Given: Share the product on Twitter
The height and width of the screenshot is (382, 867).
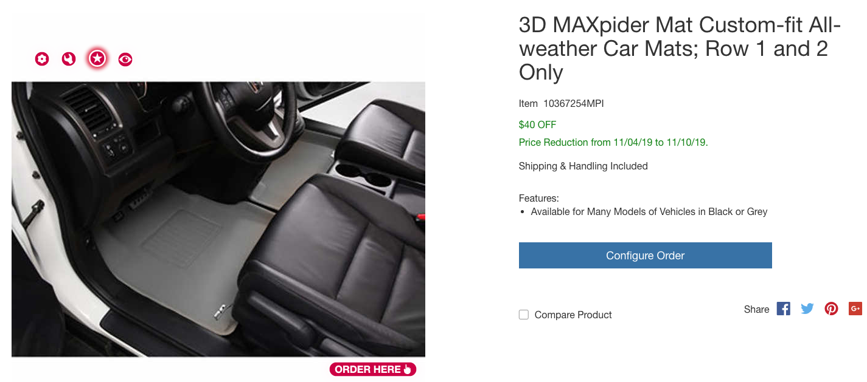Looking at the screenshot, I should pos(807,309).
